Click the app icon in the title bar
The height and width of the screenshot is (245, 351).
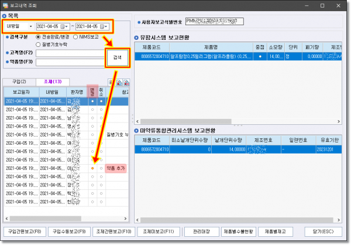[6, 5]
